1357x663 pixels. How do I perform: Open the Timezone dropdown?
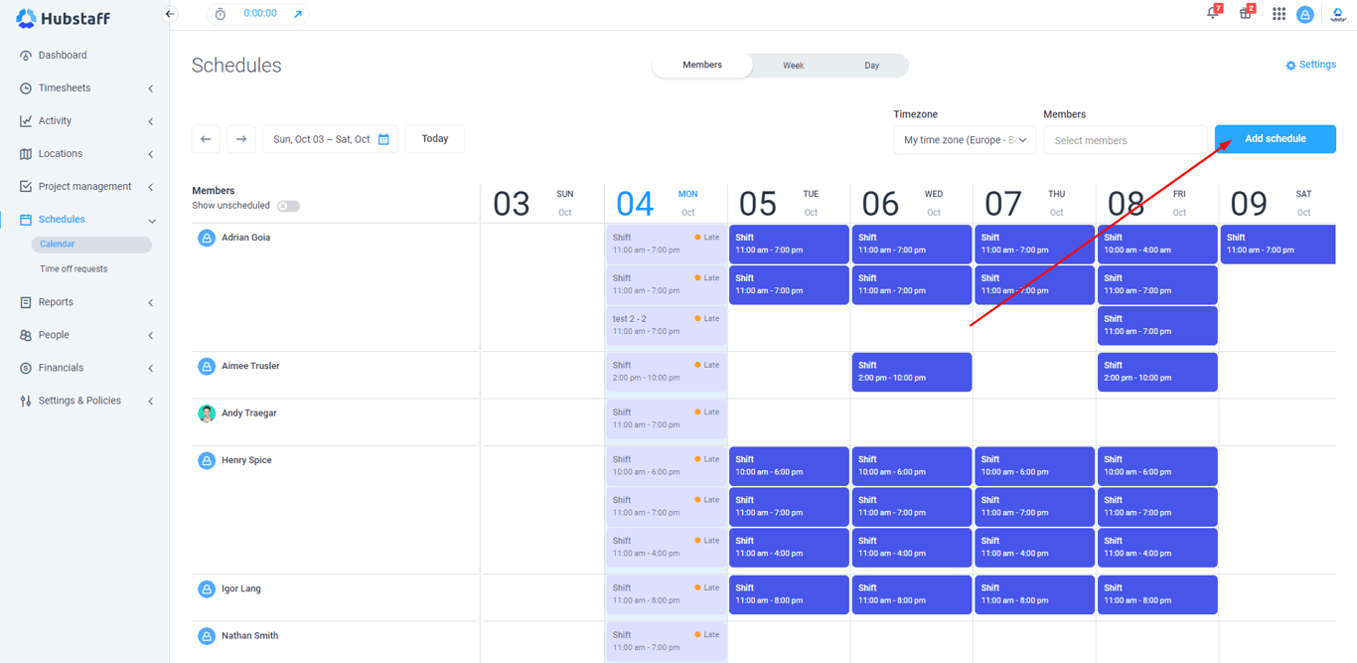pos(964,139)
